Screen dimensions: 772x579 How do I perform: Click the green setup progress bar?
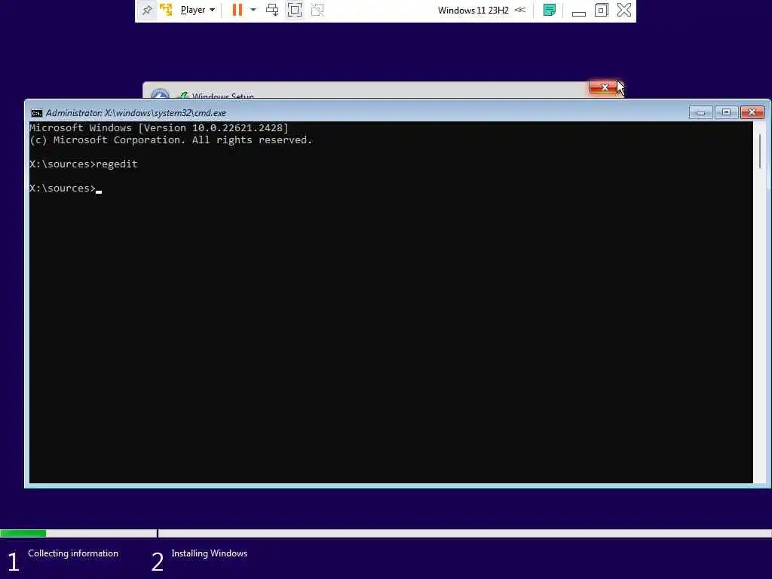coord(23,533)
